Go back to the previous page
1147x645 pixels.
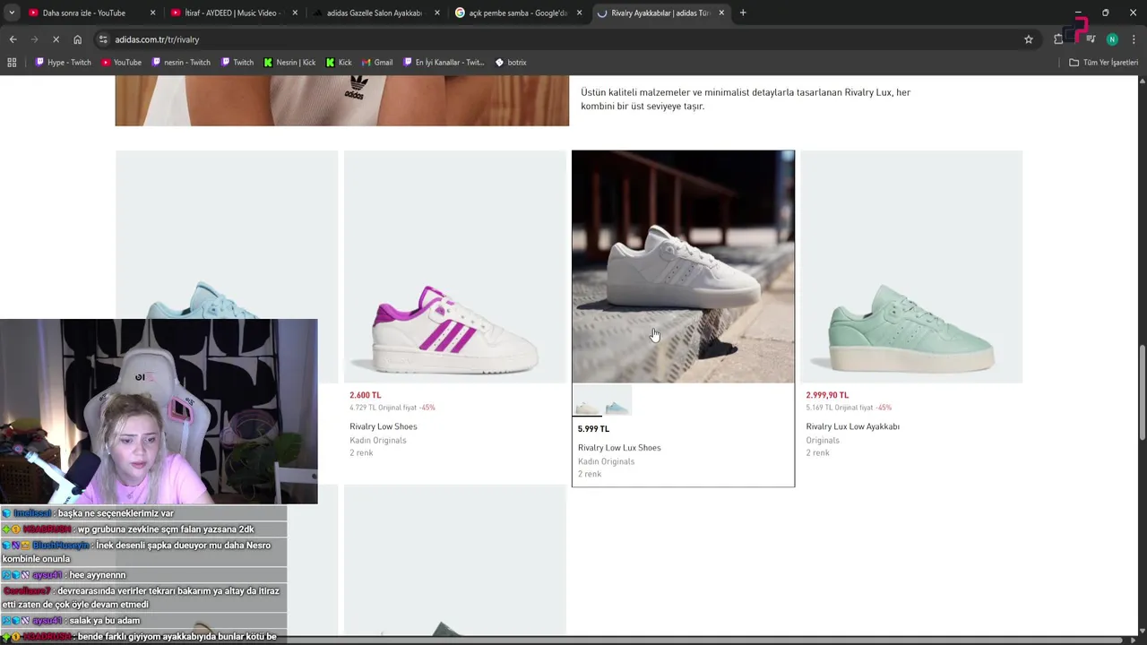coord(13,39)
